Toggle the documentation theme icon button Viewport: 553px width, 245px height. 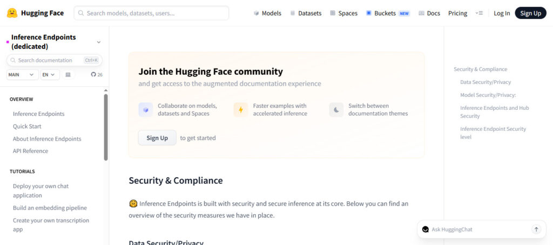pyautogui.click(x=68, y=74)
